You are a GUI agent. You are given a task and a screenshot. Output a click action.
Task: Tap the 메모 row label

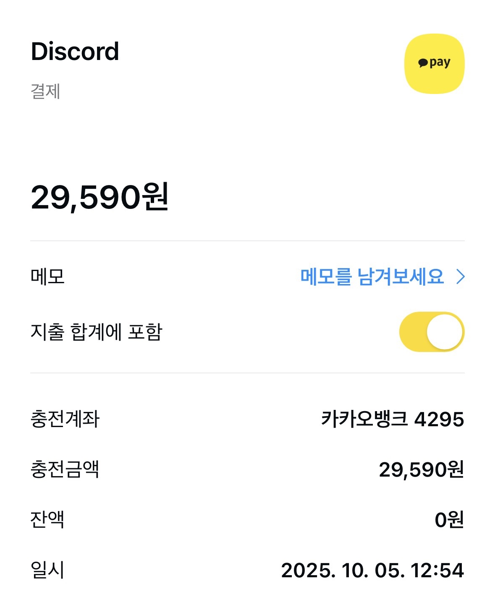(47, 277)
